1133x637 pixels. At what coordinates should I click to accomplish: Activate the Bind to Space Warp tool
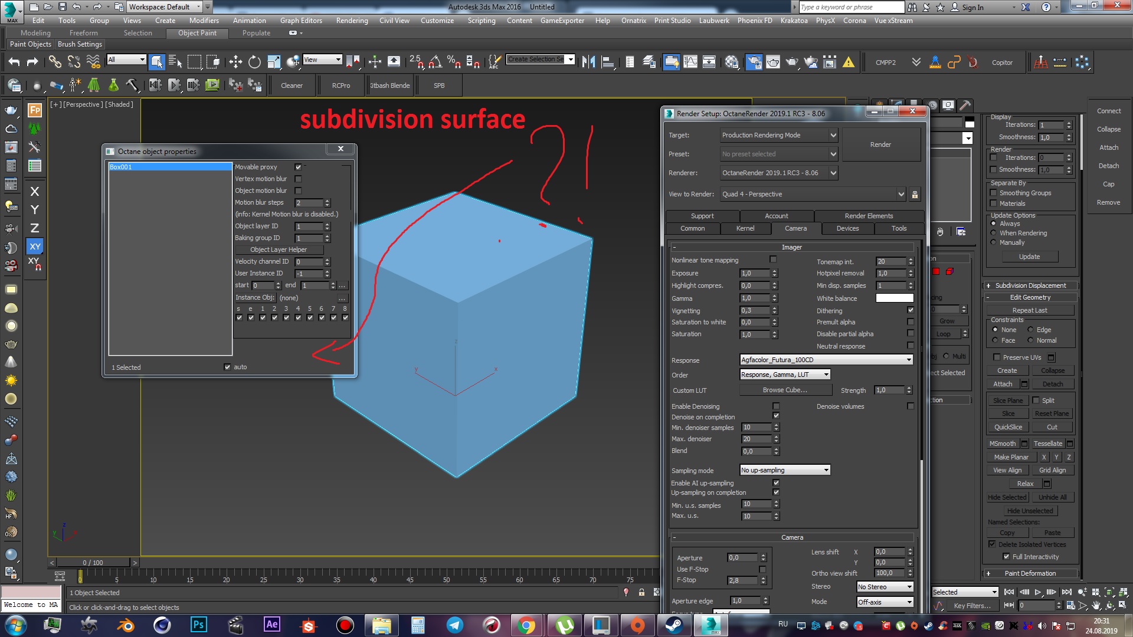[x=93, y=62]
